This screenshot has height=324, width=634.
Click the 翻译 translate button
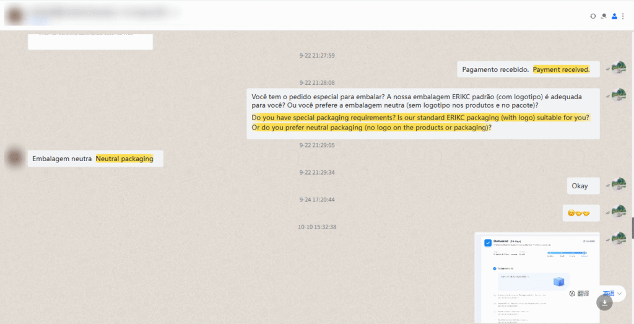pyautogui.click(x=580, y=294)
